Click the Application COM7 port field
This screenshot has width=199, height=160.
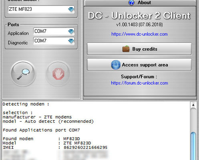[x=54, y=32]
